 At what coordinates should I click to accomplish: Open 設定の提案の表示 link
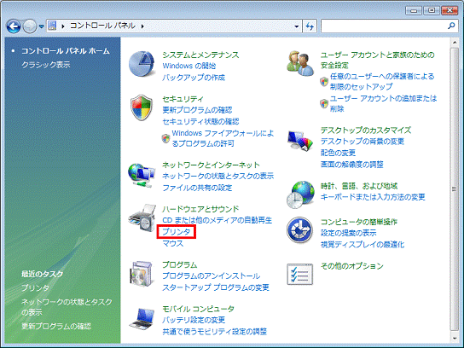coord(348,233)
